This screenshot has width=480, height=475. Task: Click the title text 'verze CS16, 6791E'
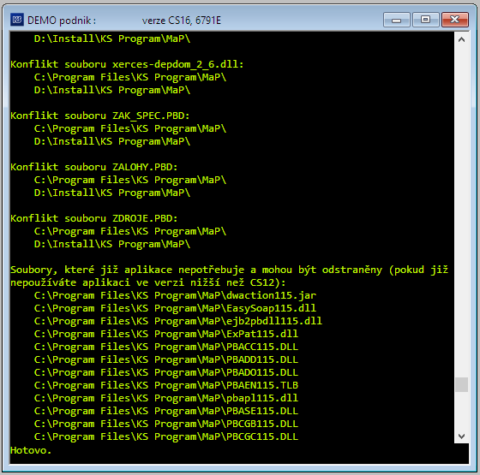(x=181, y=21)
